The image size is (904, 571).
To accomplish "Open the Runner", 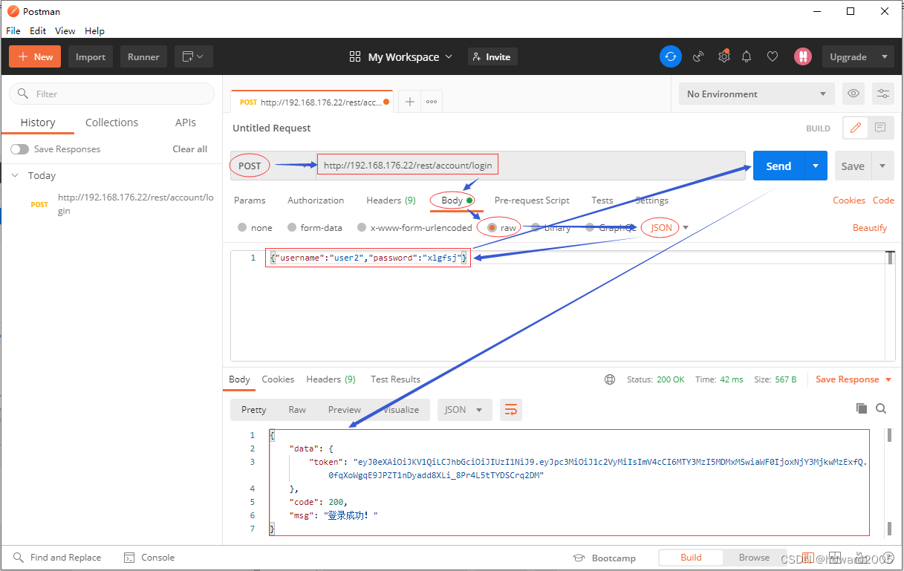I will click(143, 56).
